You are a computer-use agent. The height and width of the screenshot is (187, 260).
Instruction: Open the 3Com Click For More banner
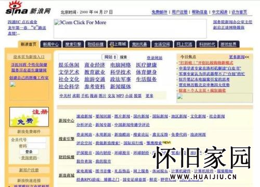pos(130,29)
